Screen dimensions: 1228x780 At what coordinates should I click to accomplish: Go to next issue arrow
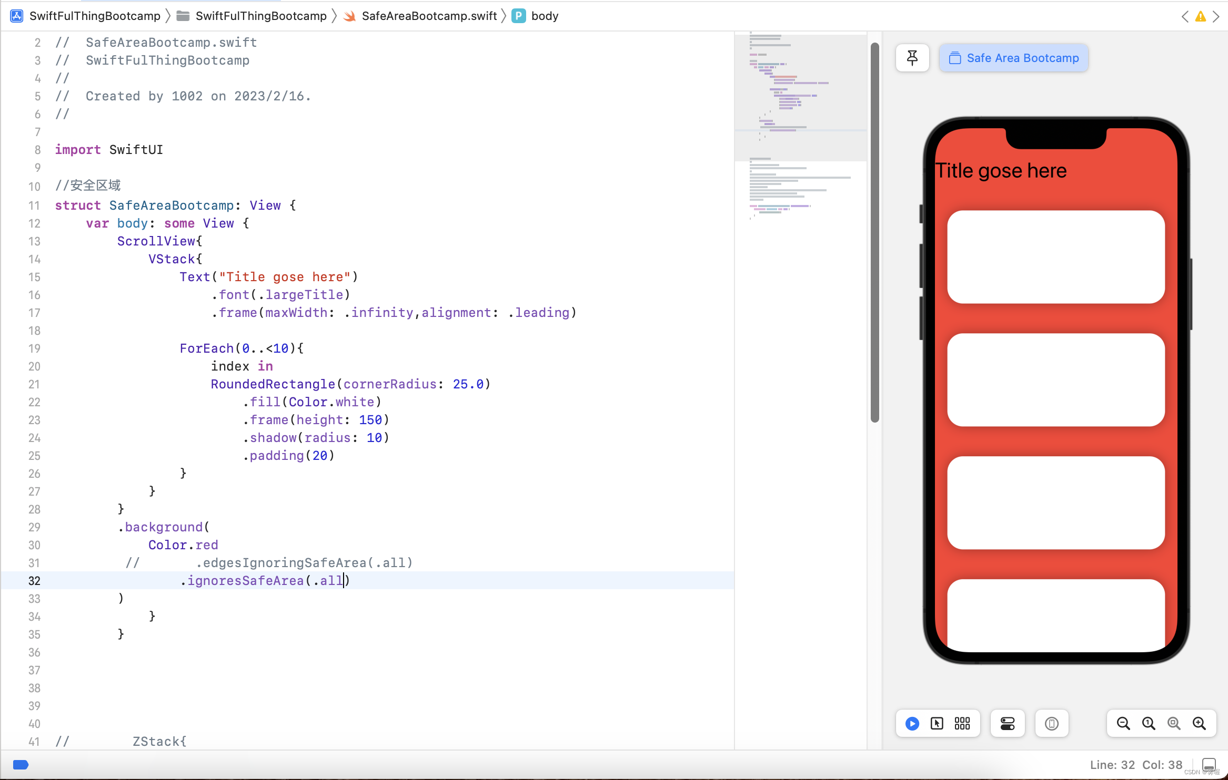pyautogui.click(x=1216, y=16)
